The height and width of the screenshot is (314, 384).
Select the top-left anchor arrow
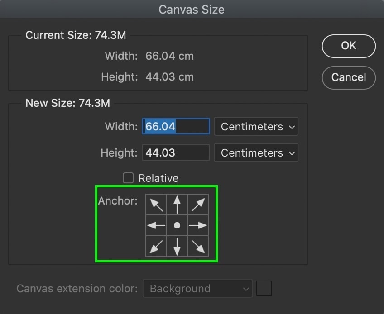(x=156, y=204)
